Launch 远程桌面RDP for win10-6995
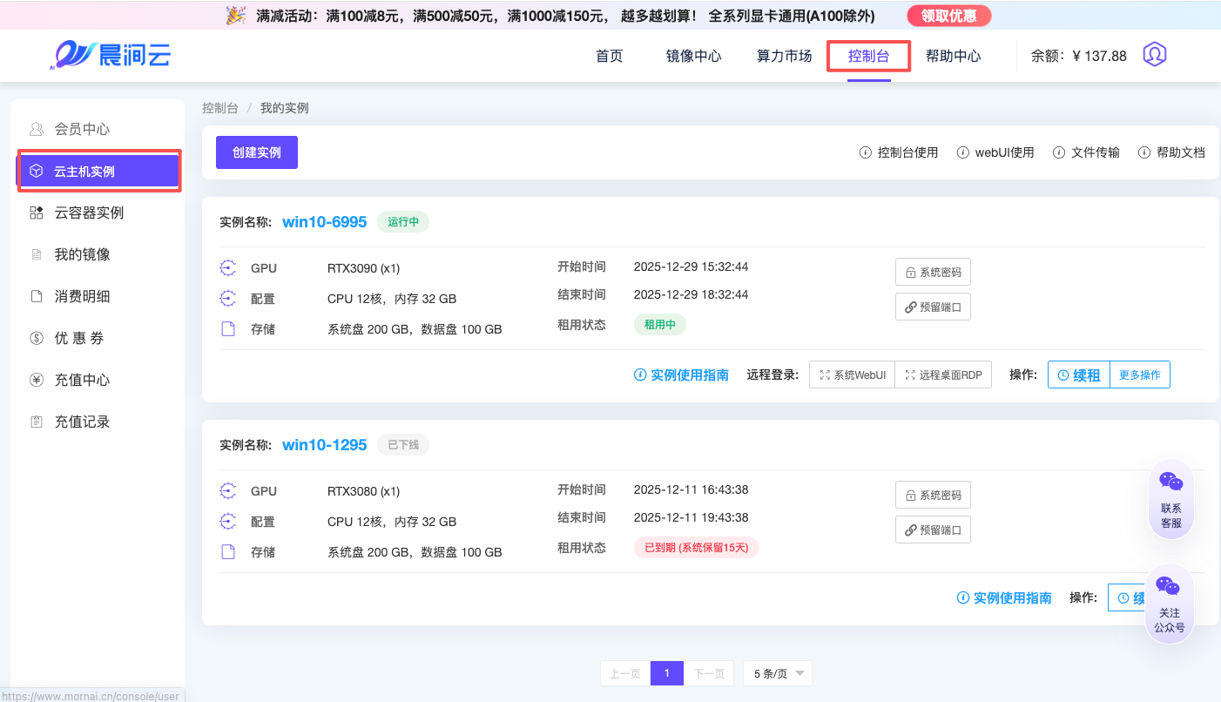Screen dimensions: 1221x702 [943, 375]
